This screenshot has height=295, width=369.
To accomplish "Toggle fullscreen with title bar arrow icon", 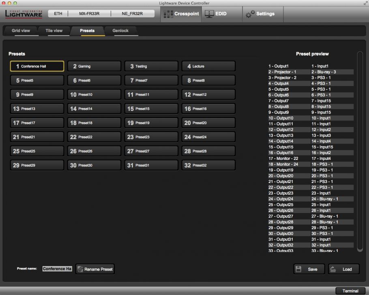I will (365, 3).
